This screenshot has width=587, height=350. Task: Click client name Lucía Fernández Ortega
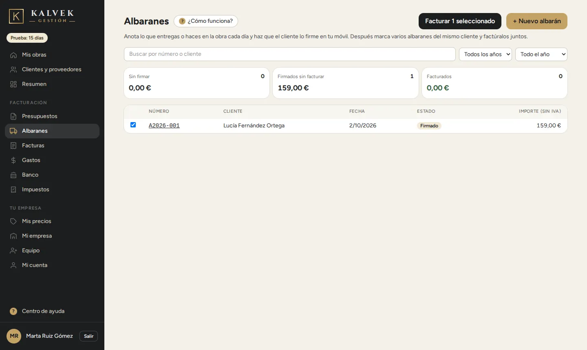point(254,126)
